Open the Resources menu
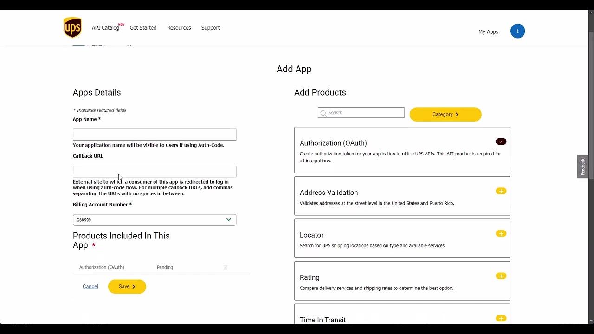This screenshot has height=334, width=594. pyautogui.click(x=179, y=28)
